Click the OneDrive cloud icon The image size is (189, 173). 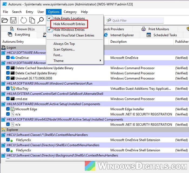tap(12, 58)
